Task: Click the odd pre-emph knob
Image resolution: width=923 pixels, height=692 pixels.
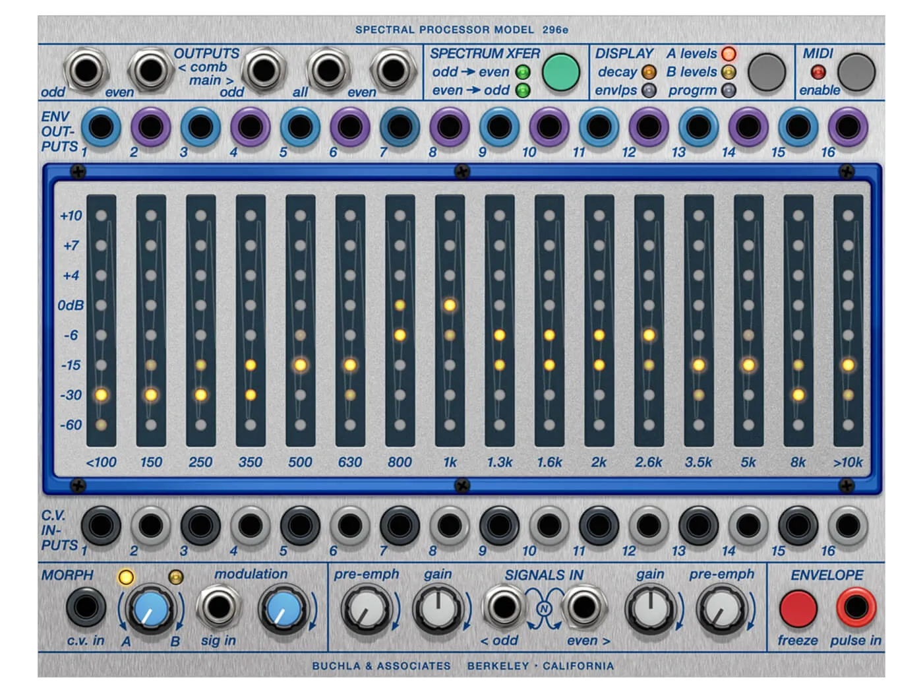Action: 366,610
